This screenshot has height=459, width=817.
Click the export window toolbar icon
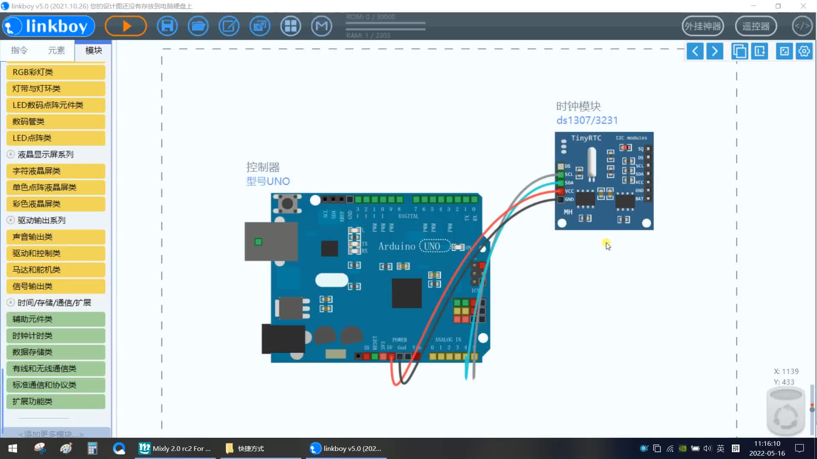coord(260,26)
